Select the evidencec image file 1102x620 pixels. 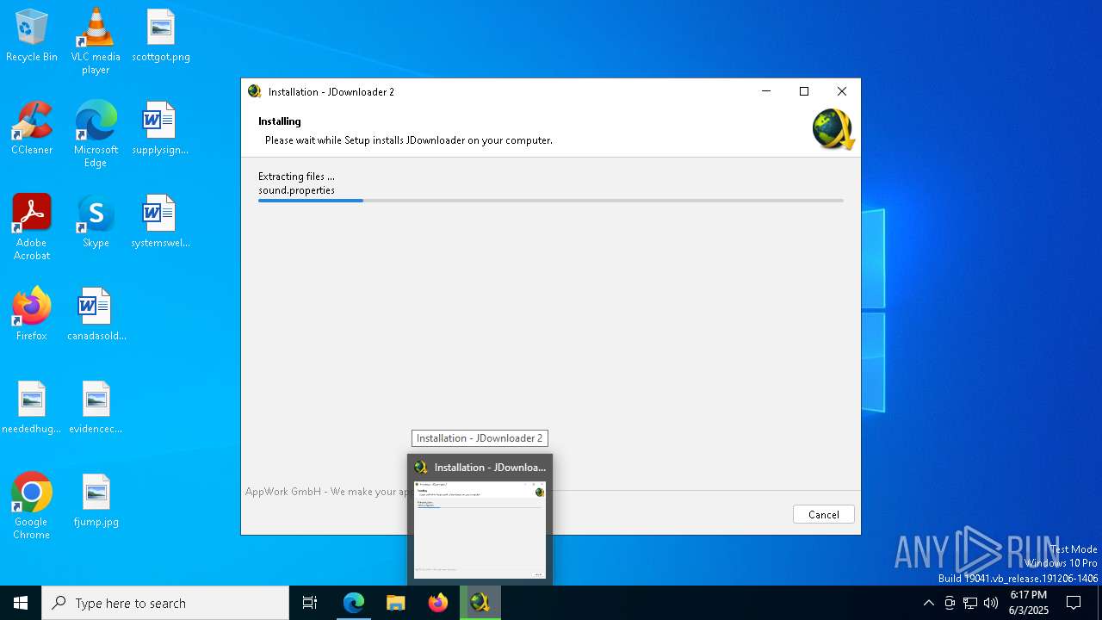96,407
